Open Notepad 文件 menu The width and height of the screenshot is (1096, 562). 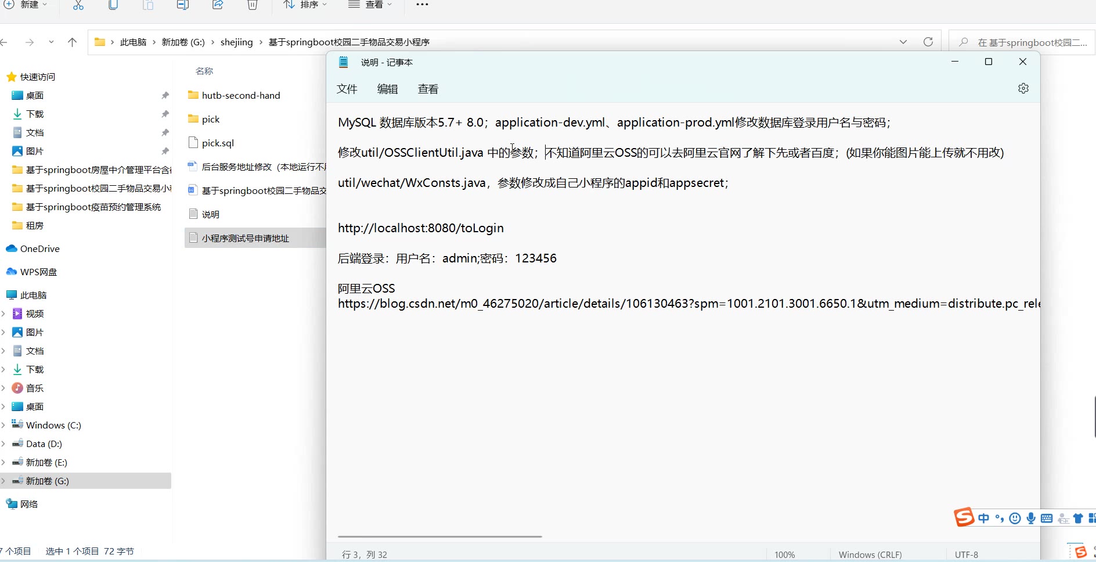point(347,89)
